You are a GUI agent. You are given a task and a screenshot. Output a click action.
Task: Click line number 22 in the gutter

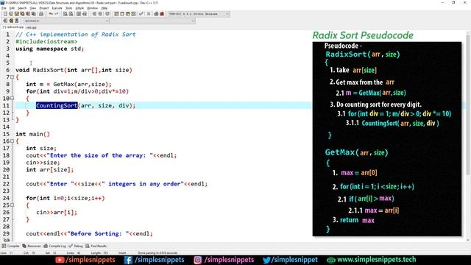[x=6, y=184]
